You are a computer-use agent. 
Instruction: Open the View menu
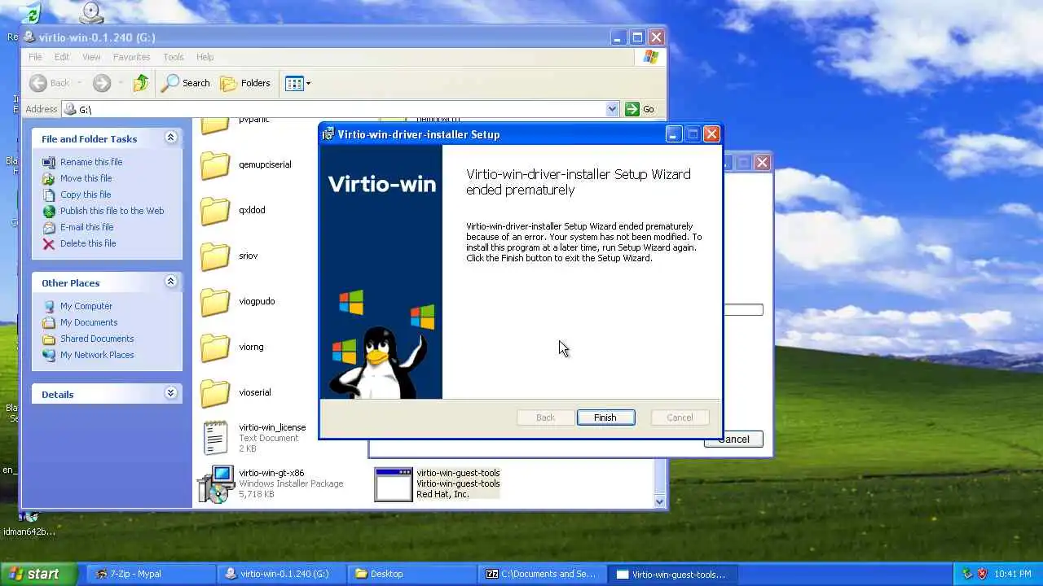pos(91,57)
